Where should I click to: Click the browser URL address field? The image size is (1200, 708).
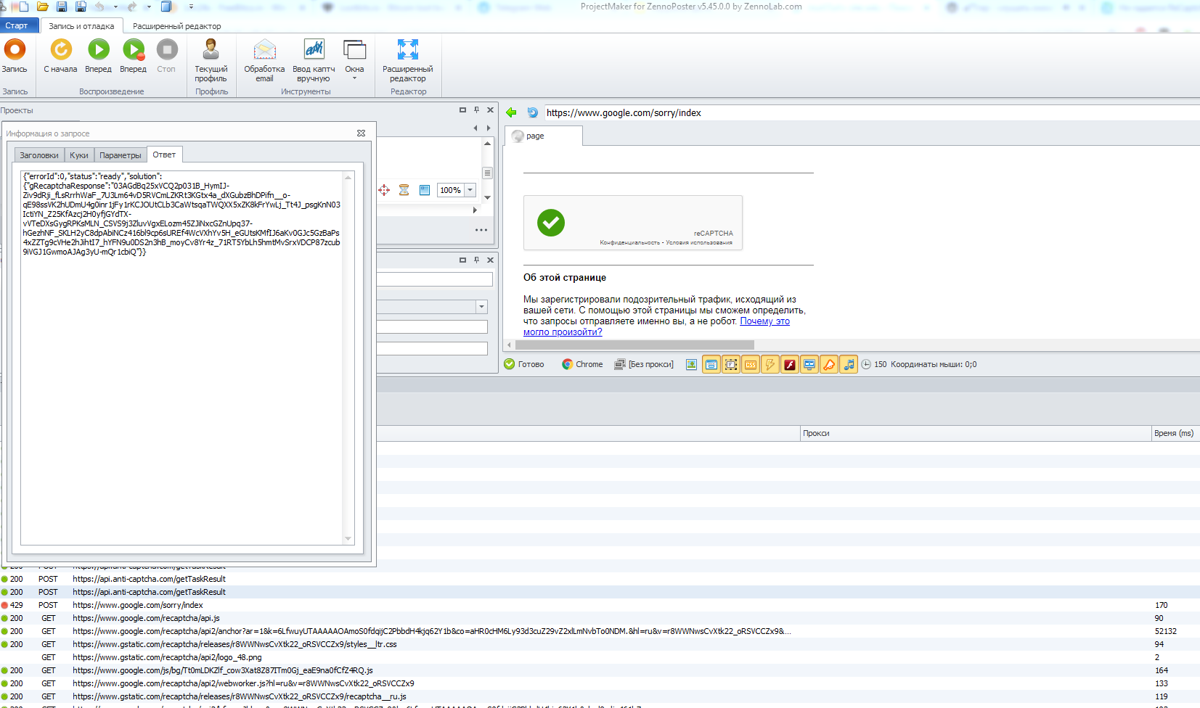point(871,112)
